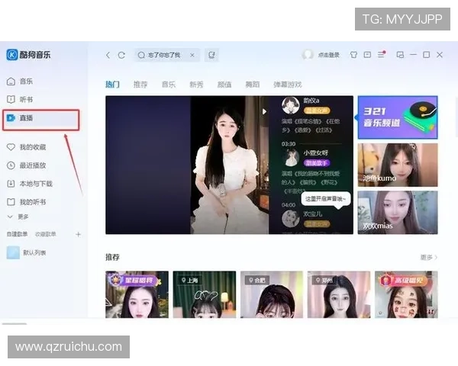Open the 合肥 recommended stream
Viewport: 458px width, 366px height.
pyautogui.click(x=272, y=294)
